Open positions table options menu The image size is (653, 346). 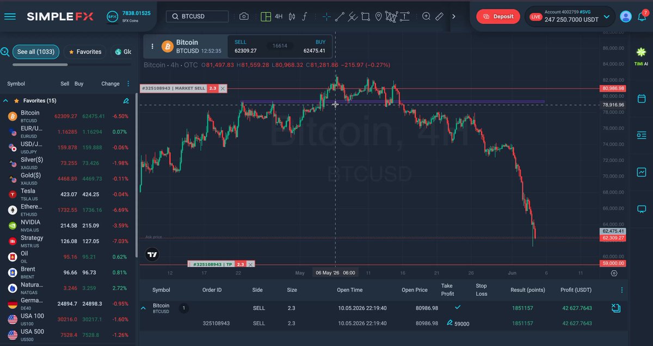click(x=621, y=290)
